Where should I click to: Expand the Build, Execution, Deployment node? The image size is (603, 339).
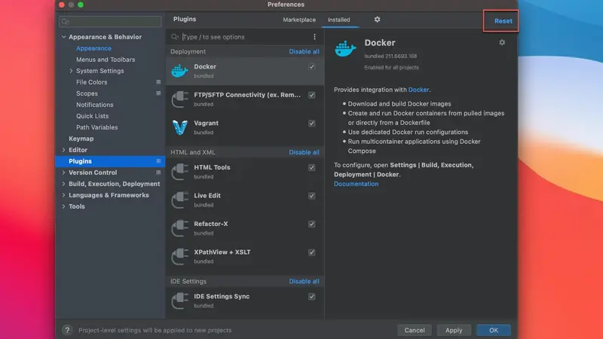pyautogui.click(x=63, y=184)
